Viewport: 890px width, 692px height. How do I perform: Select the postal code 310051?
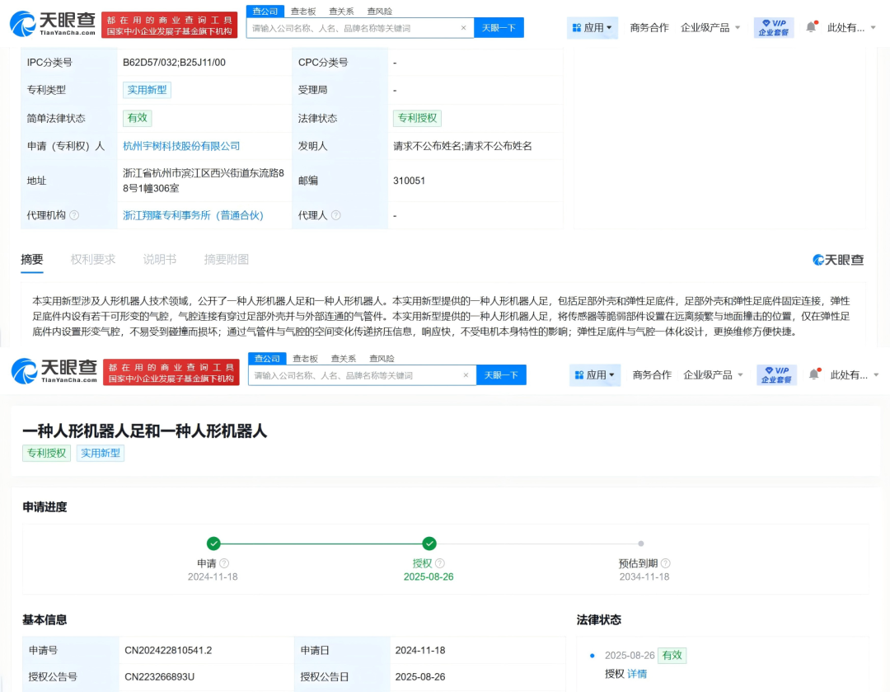(x=409, y=181)
